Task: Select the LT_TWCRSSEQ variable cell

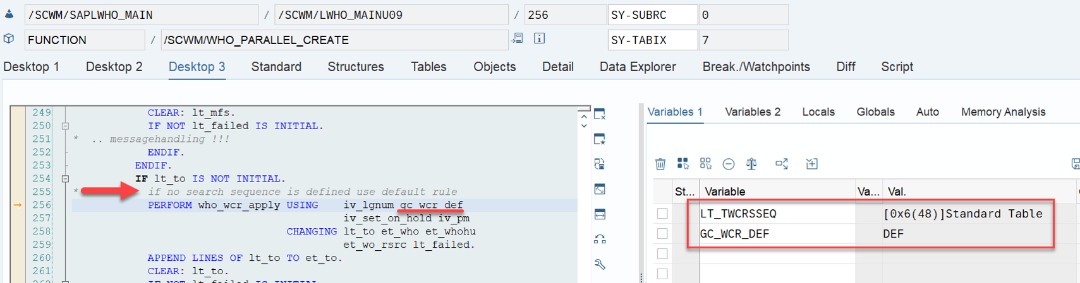Action: pos(777,214)
